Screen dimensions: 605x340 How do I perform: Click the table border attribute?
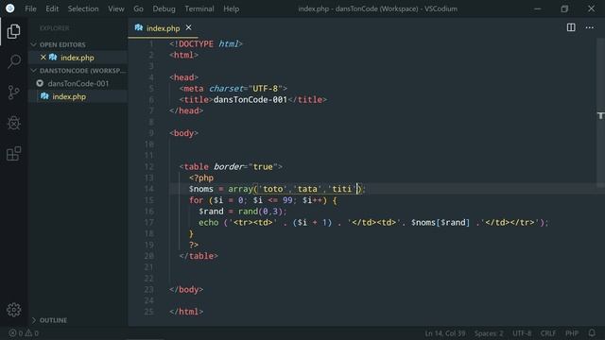coord(229,166)
